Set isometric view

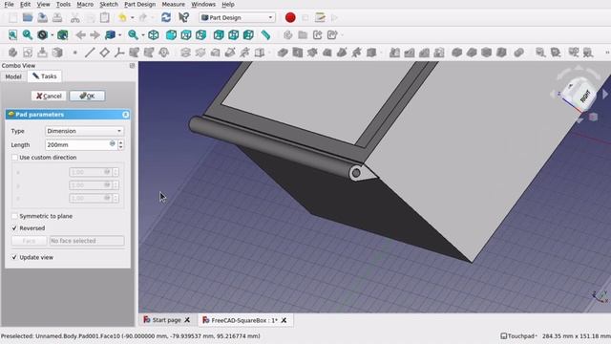(x=154, y=35)
